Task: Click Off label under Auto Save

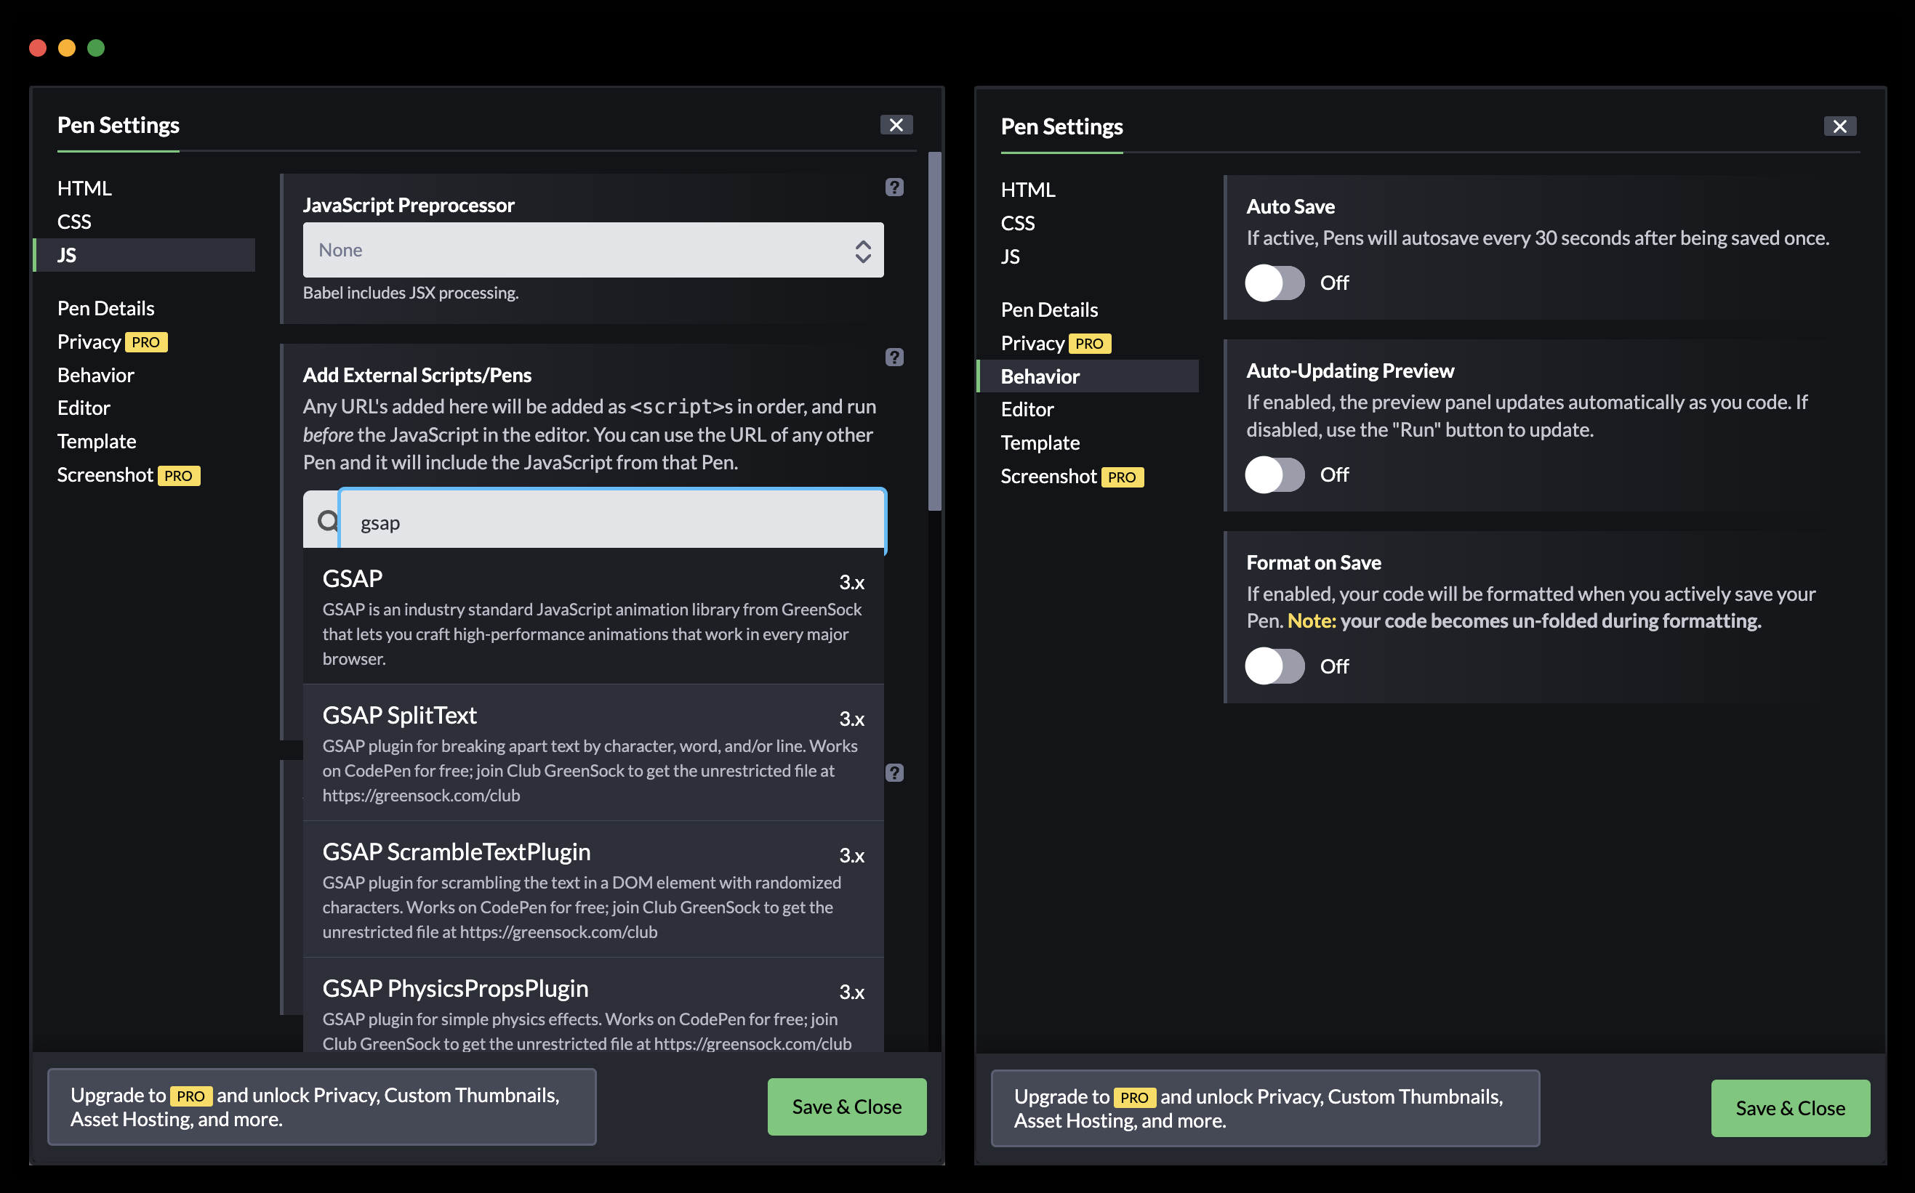Action: coord(1334,283)
